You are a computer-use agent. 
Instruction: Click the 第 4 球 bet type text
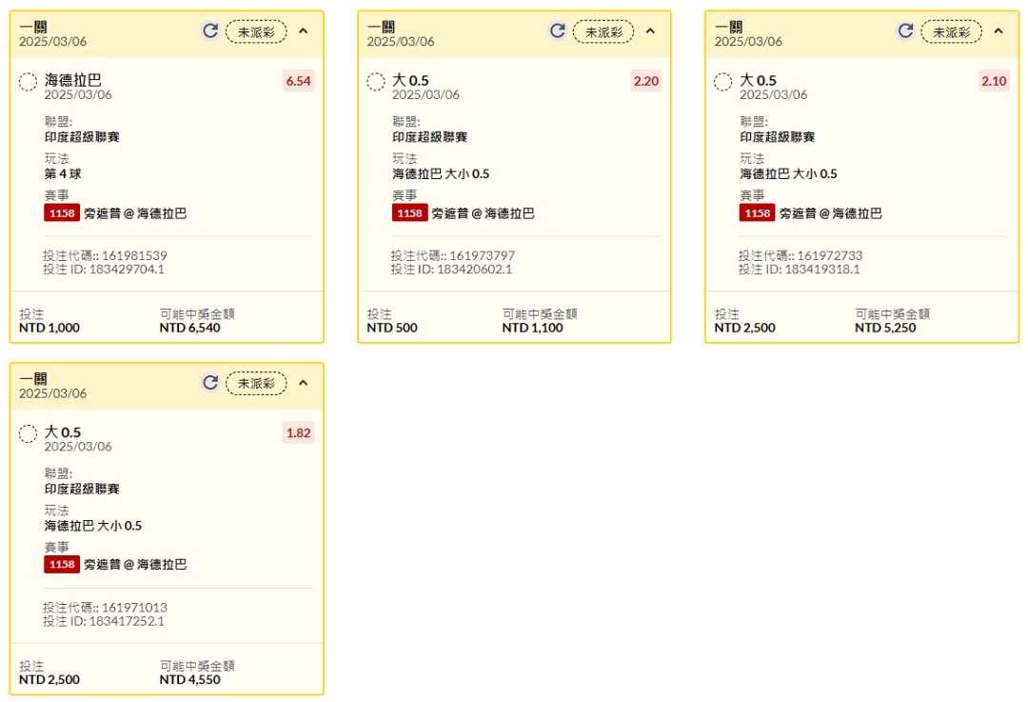(63, 174)
